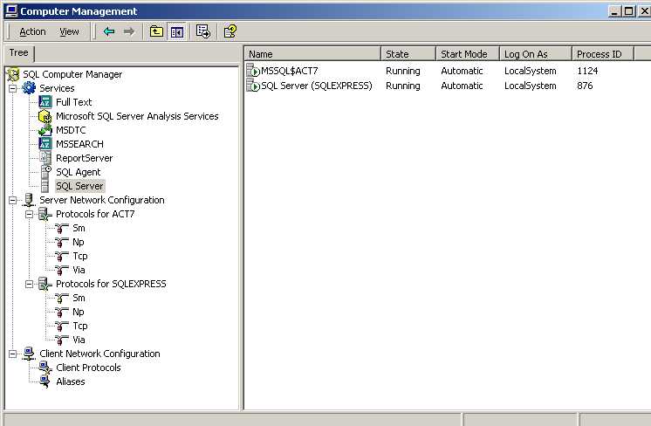This screenshot has height=426, width=651.
Task: Click the MSSQL$ACT7 running service icon
Action: coord(253,71)
